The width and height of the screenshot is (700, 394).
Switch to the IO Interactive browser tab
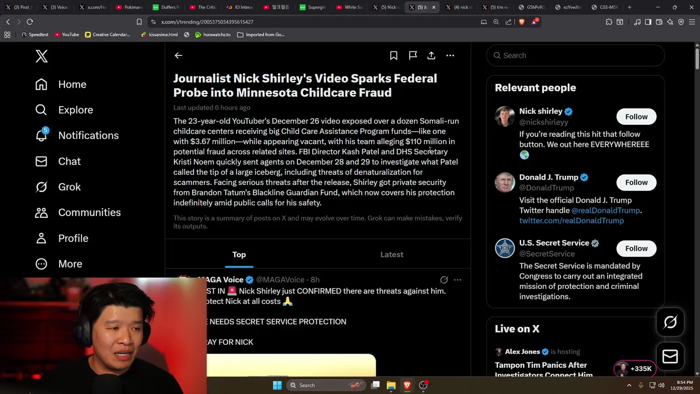point(240,7)
